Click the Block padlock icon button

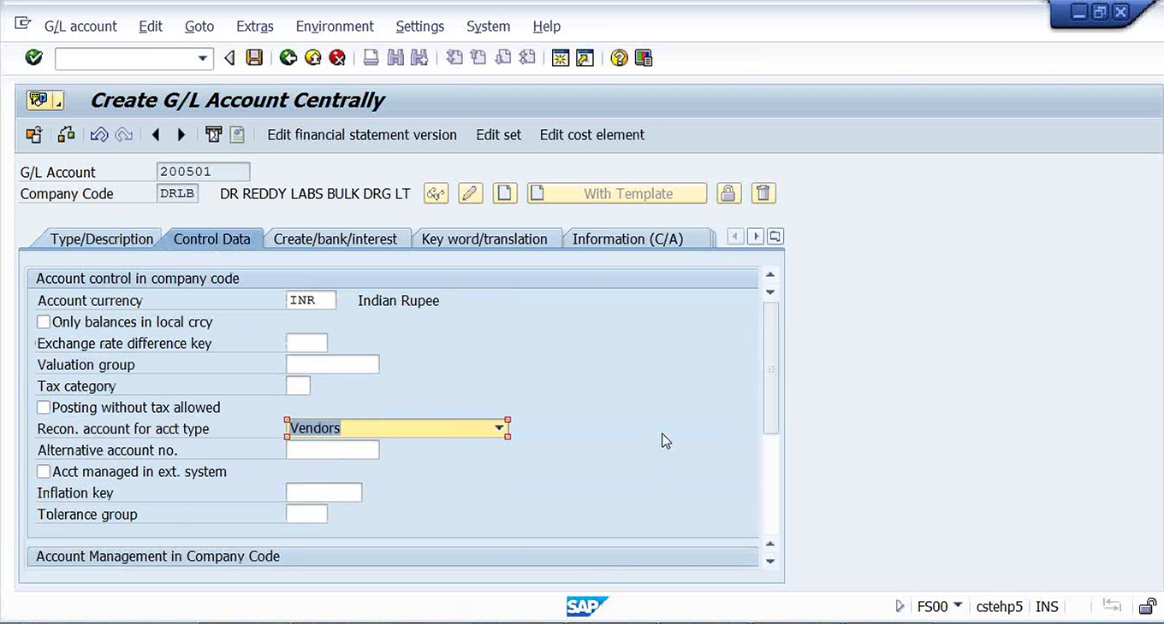coord(728,193)
